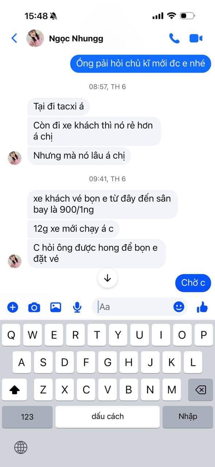Image resolution: width=215 pixels, height=467 pixels.
Task: Tap the Nhập return key
Action: tap(188, 417)
